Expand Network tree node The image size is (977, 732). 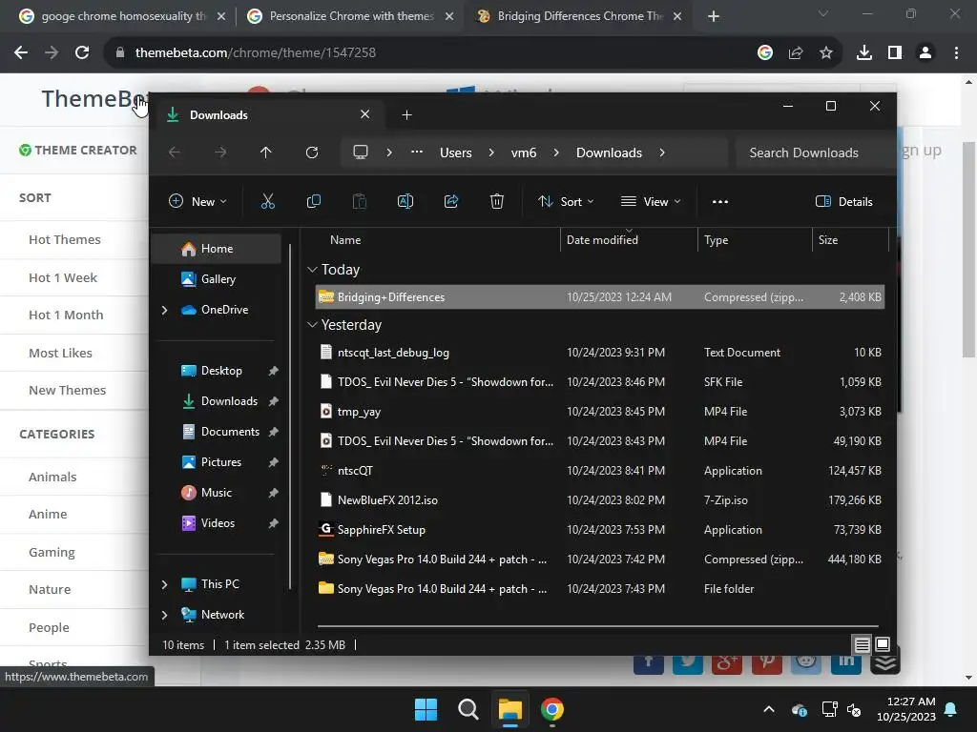pos(164,615)
